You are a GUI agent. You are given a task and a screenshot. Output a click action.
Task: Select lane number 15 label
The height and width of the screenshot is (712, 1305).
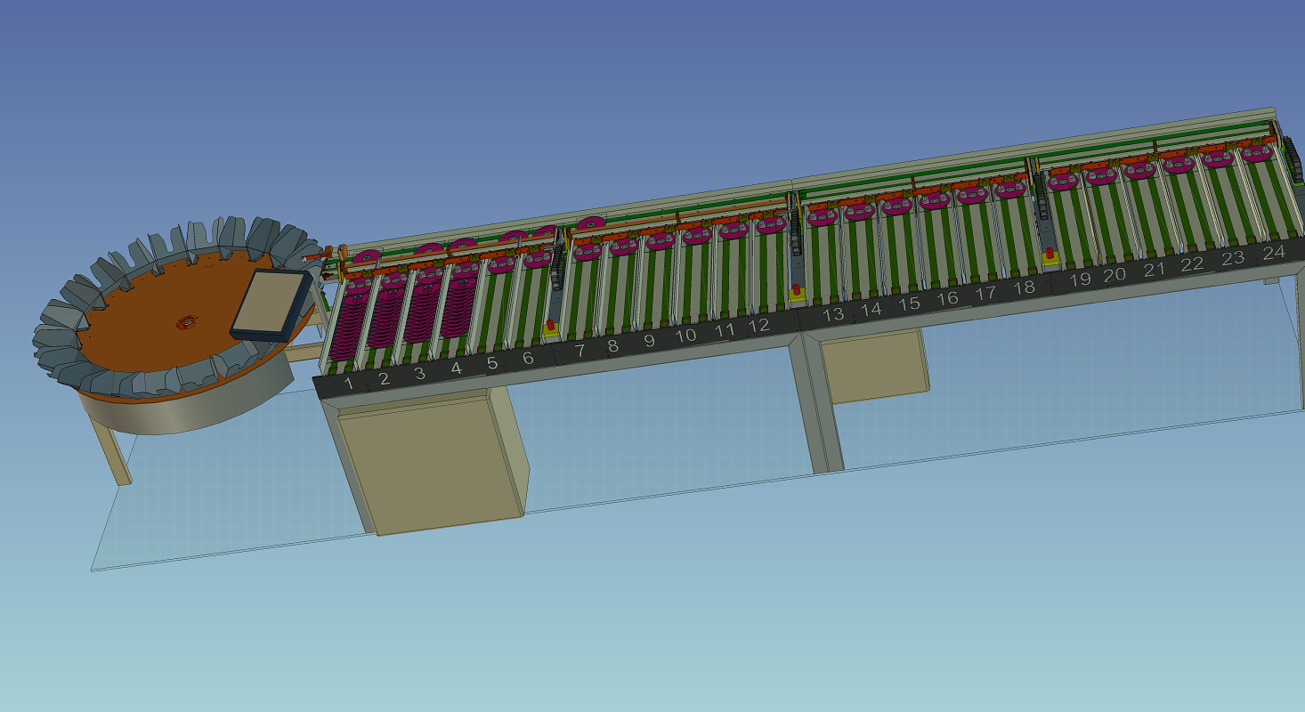(x=908, y=303)
